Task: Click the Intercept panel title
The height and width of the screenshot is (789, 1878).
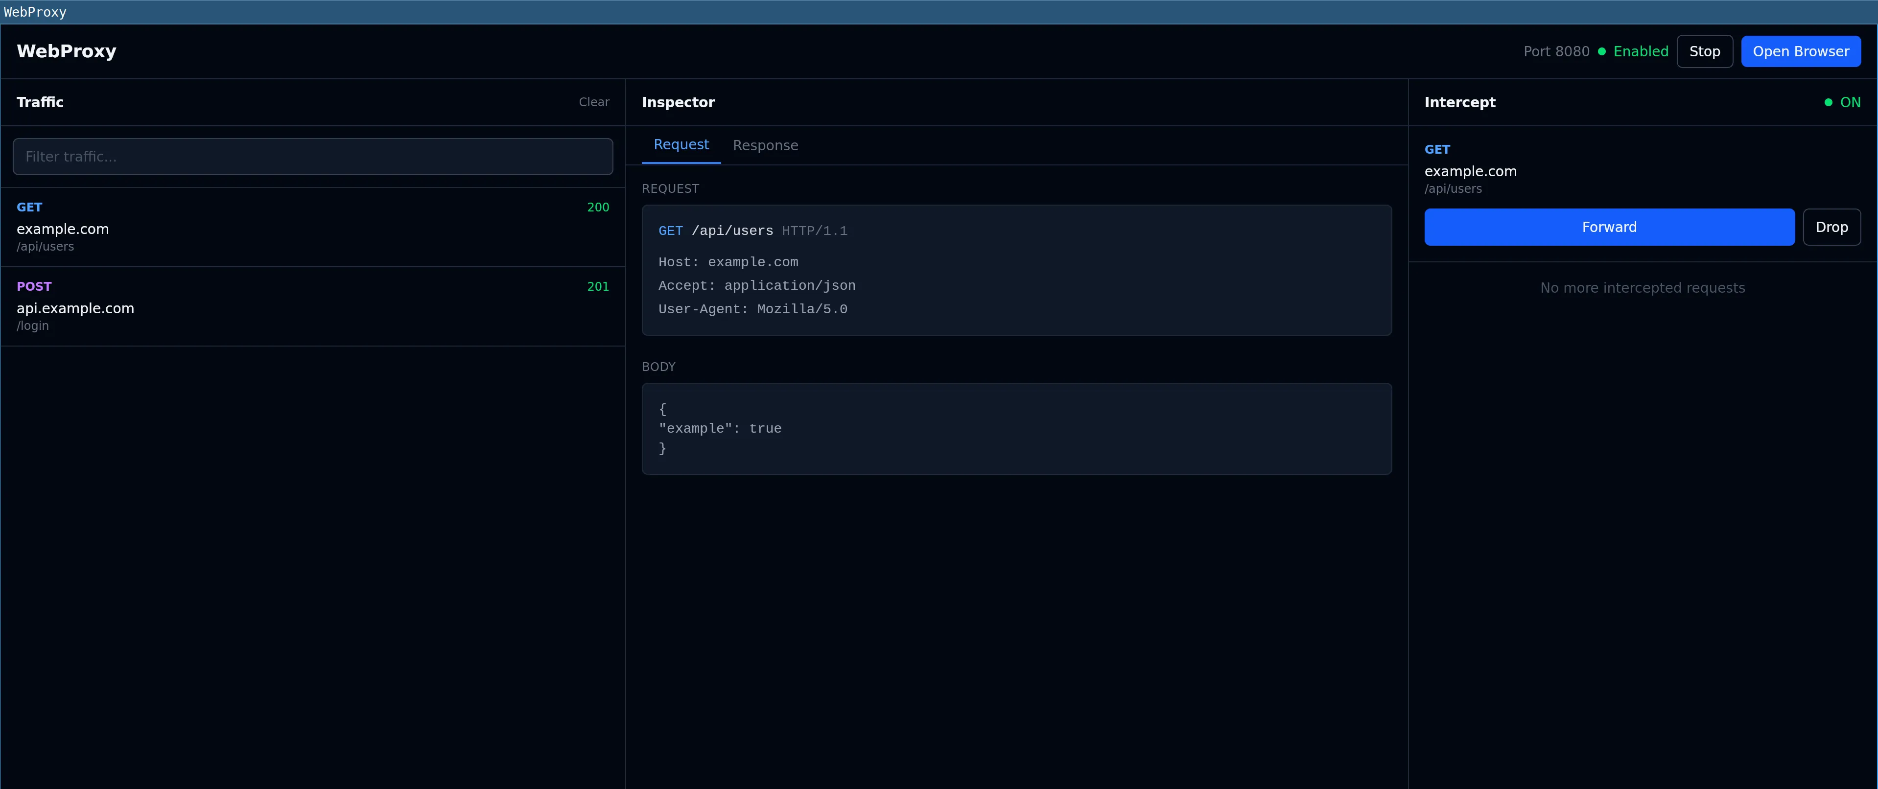Action: [1459, 103]
